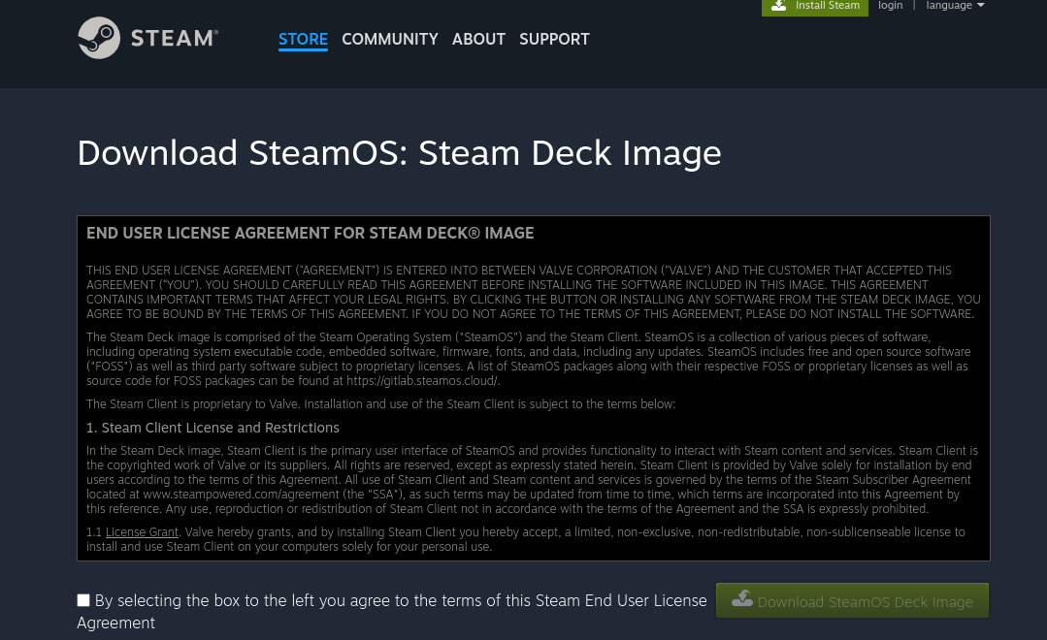Screen dimensions: 1047x640
Task: Open the SUPPORT page from the top navigation
Action: [554, 40]
